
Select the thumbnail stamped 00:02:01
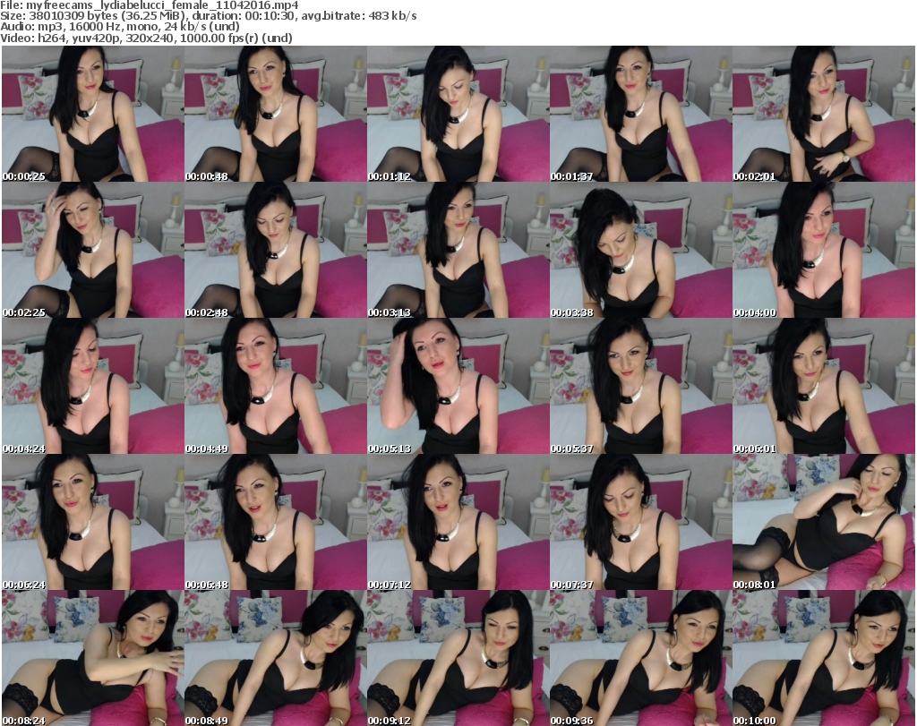(824, 114)
